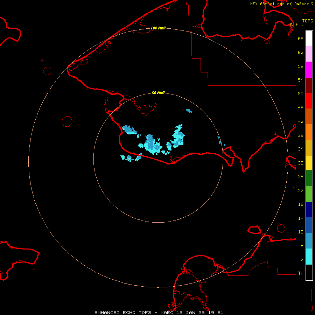
Task: Click the white swatch in the tops legend
Action: pyautogui.click(x=309, y=38)
